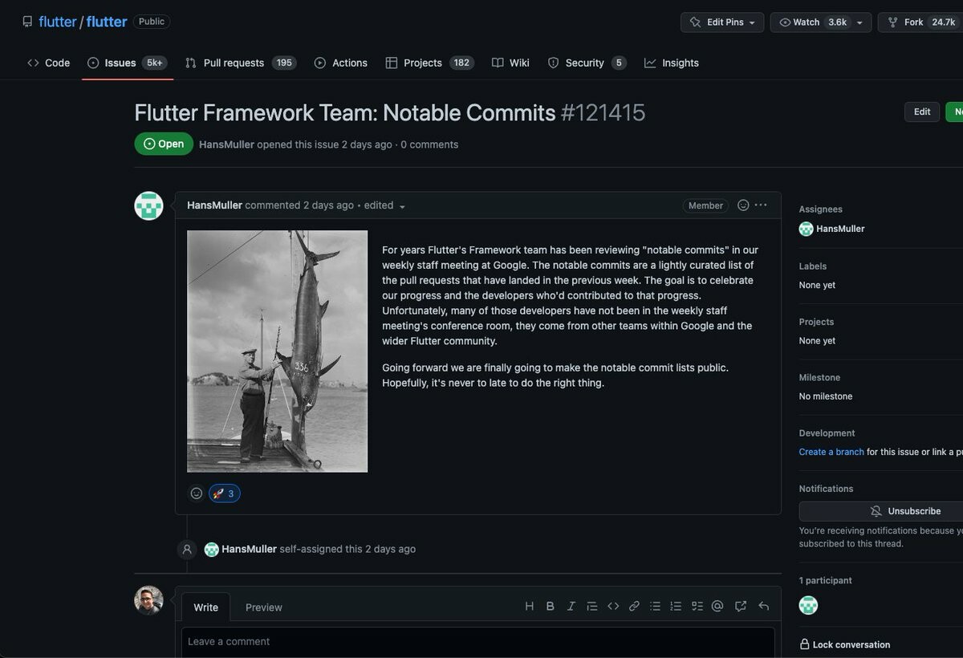The width and height of the screenshot is (963, 658).
Task: Reference an issue using the cross-reference icon
Action: pyautogui.click(x=740, y=607)
